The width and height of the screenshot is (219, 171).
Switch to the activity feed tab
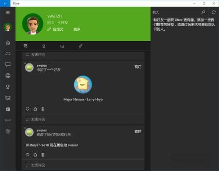25,46
